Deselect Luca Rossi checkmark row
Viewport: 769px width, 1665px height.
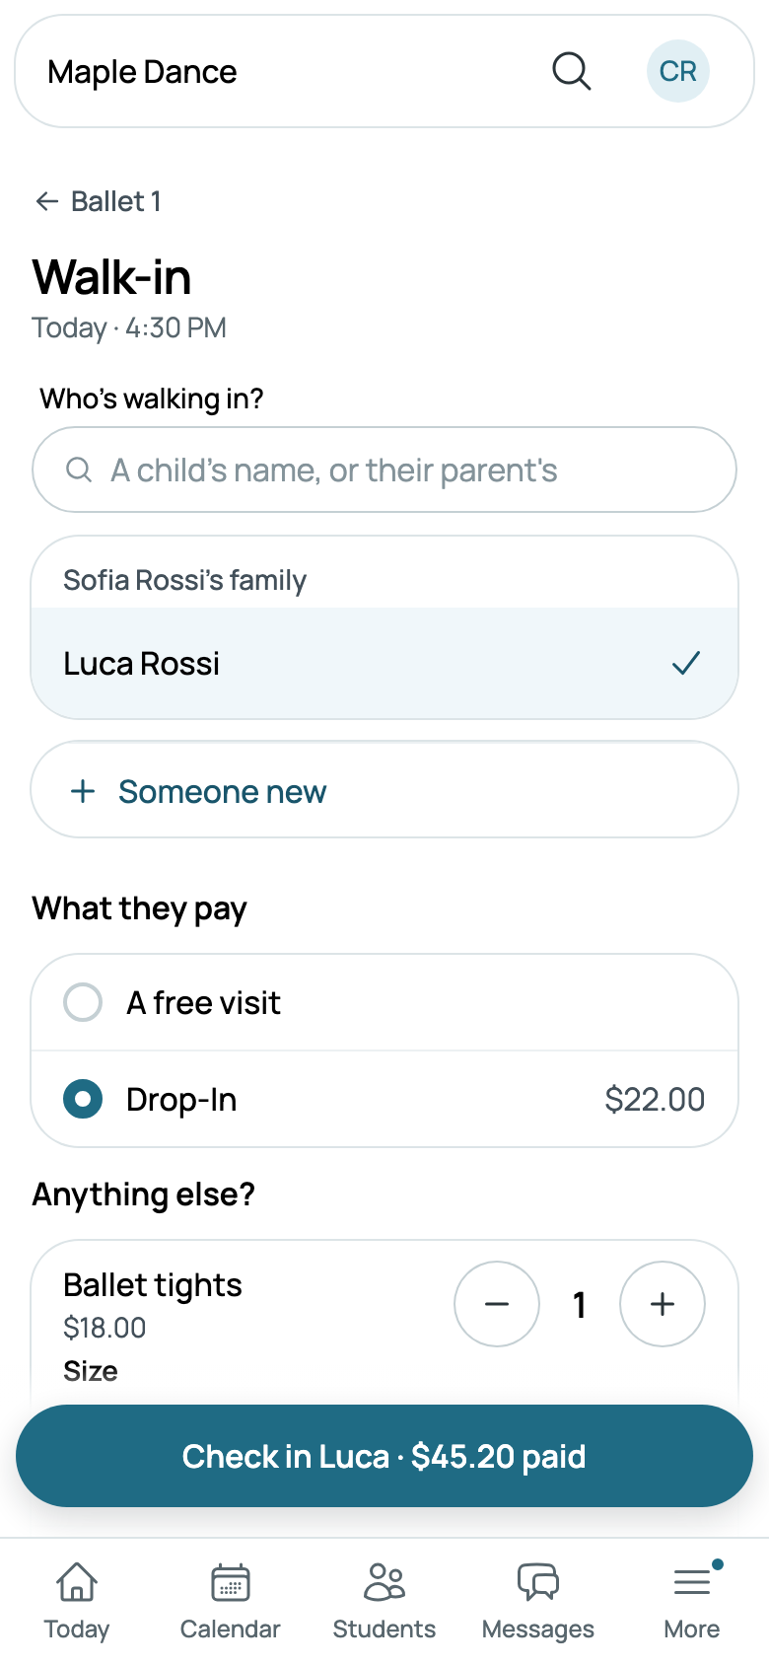384,663
